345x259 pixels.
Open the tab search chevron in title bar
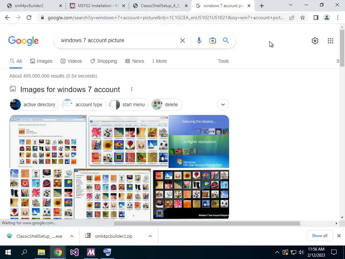click(291, 5)
